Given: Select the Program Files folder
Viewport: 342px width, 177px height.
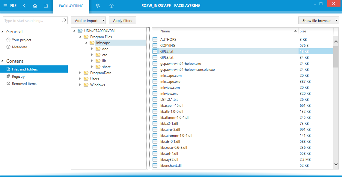Looking at the screenshot, I should pyautogui.click(x=101, y=37).
